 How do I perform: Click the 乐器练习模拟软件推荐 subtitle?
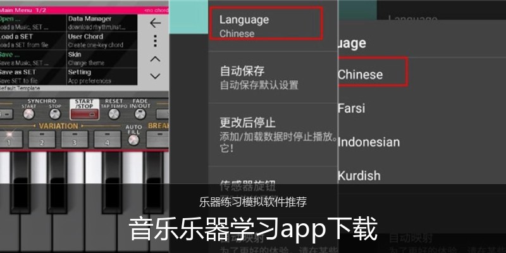[x=253, y=202]
